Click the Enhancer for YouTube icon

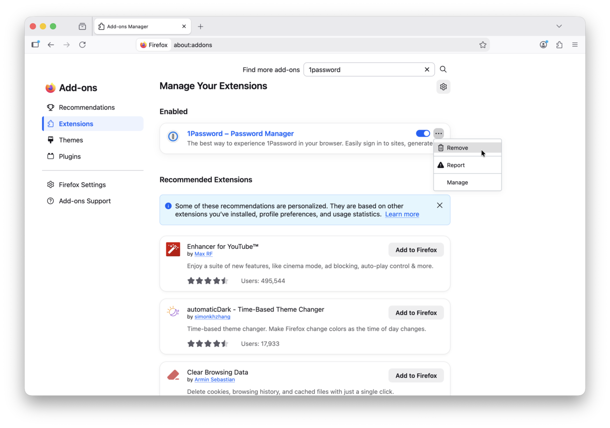(173, 249)
